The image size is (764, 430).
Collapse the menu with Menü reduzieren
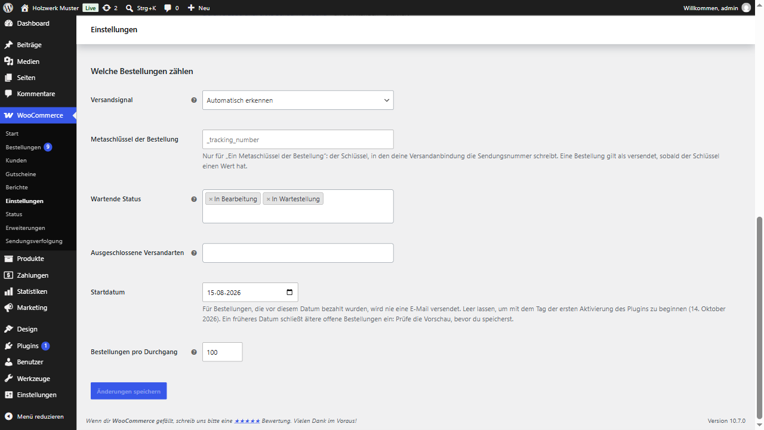38,416
